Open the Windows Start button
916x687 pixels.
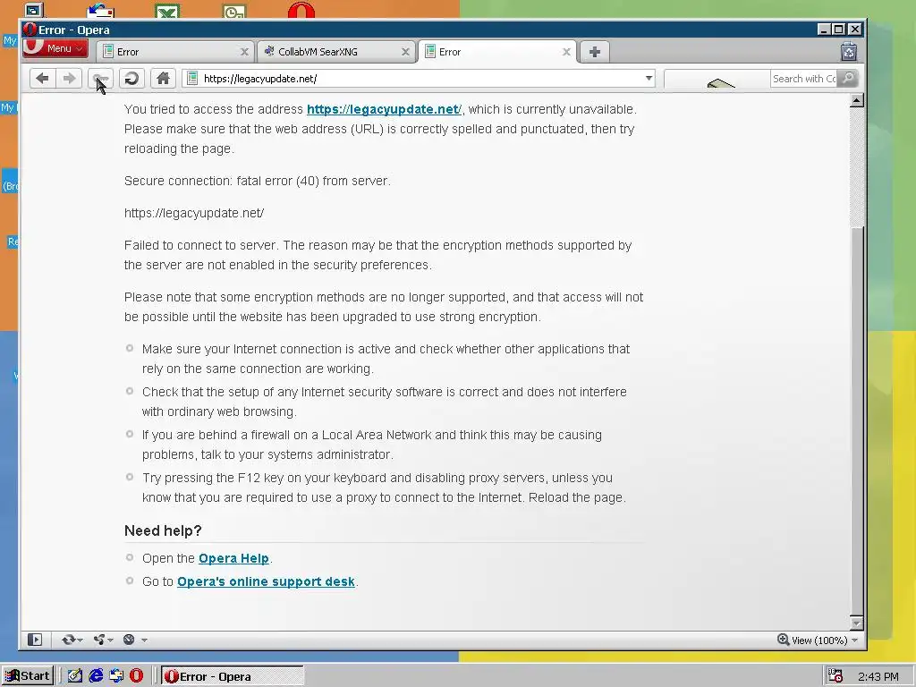(28, 676)
